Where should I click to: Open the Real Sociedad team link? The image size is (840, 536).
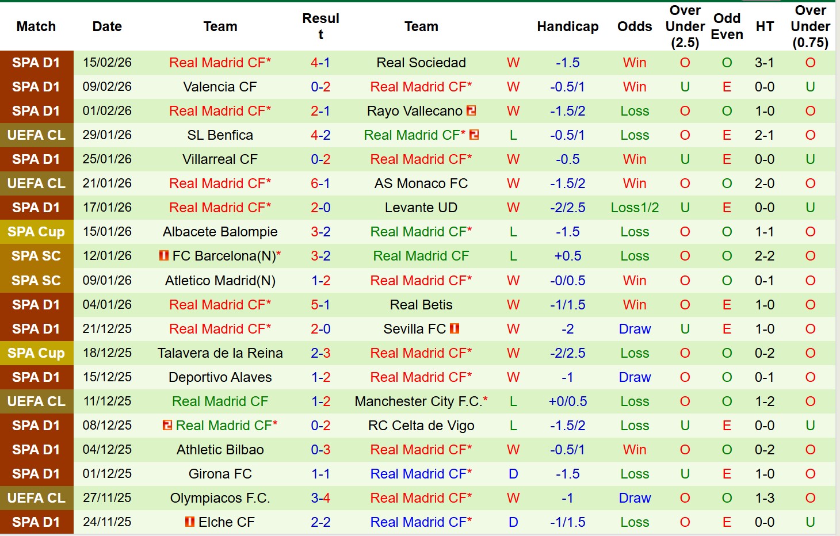click(421, 63)
